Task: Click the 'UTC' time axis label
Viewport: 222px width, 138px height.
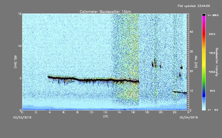Action: click(x=105, y=116)
